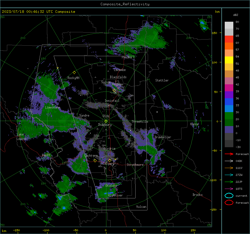Click the Sylvan label
The width and height of the screenshot is (250, 234).
click(106, 82)
